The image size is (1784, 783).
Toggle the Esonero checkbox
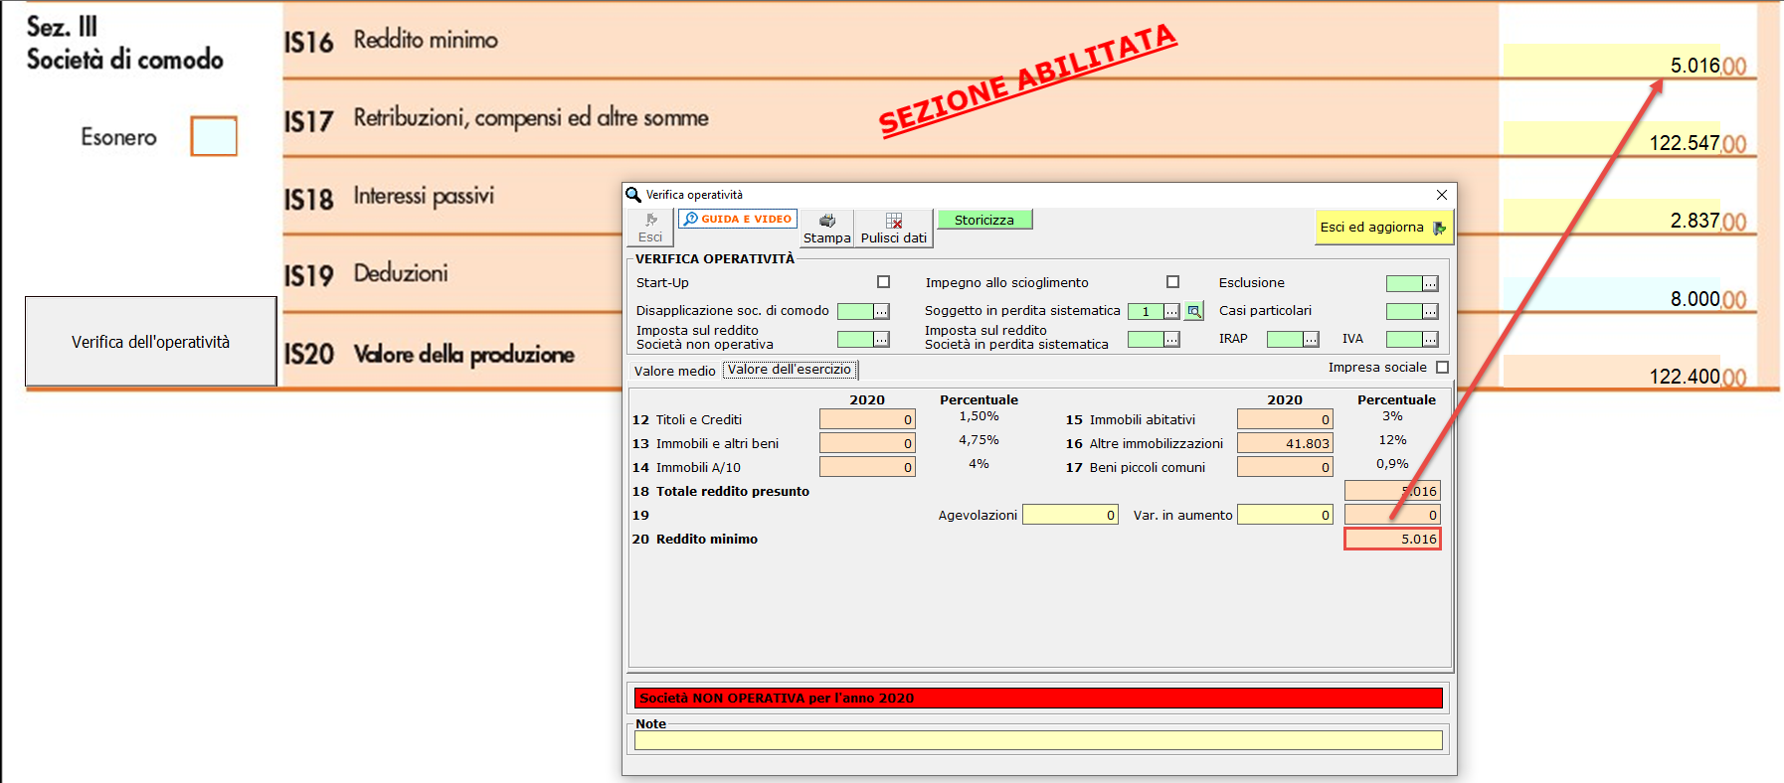click(x=214, y=136)
